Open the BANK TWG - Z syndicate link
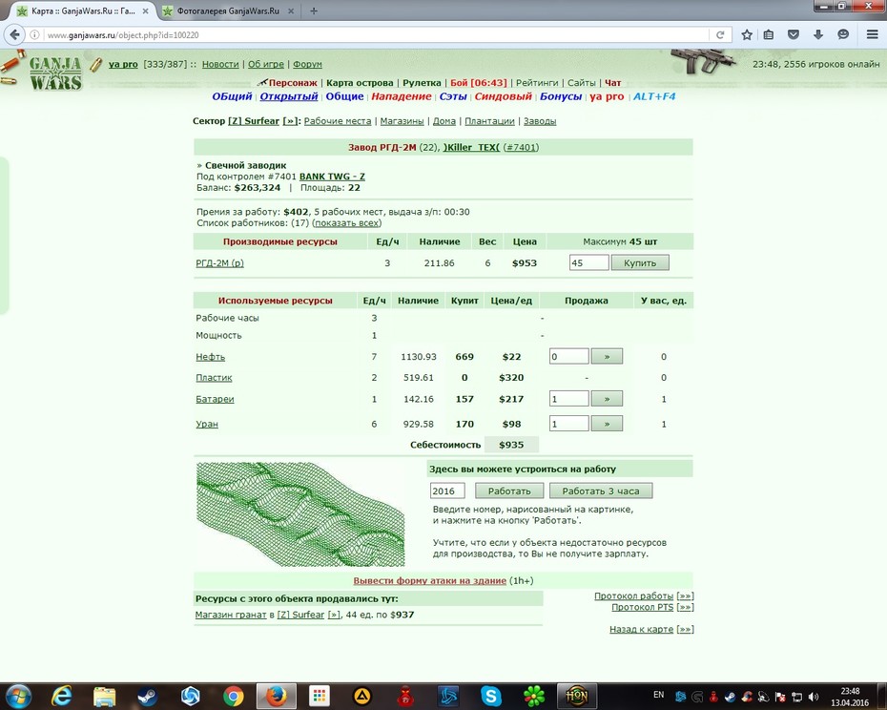The height and width of the screenshot is (710, 887). [332, 177]
